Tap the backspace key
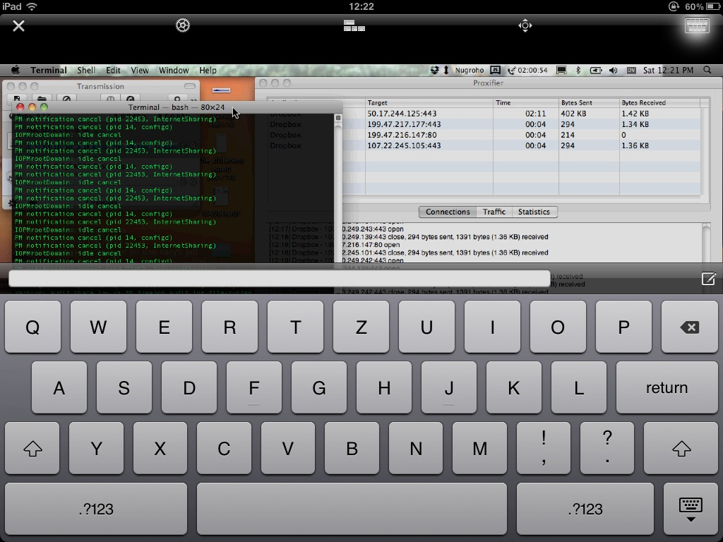The width and height of the screenshot is (723, 542). point(689,327)
